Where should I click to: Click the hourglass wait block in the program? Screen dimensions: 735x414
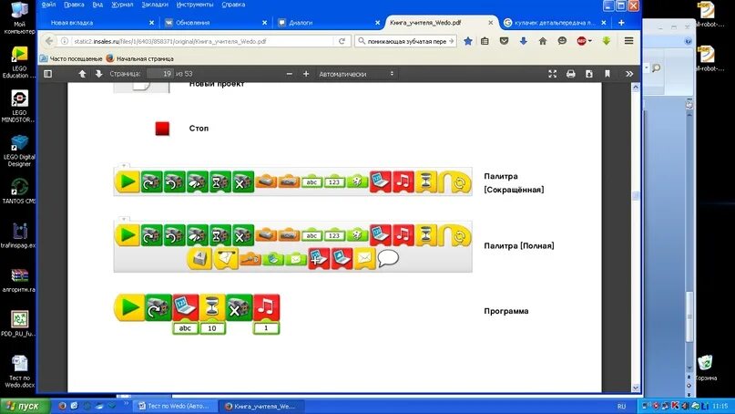(212, 307)
